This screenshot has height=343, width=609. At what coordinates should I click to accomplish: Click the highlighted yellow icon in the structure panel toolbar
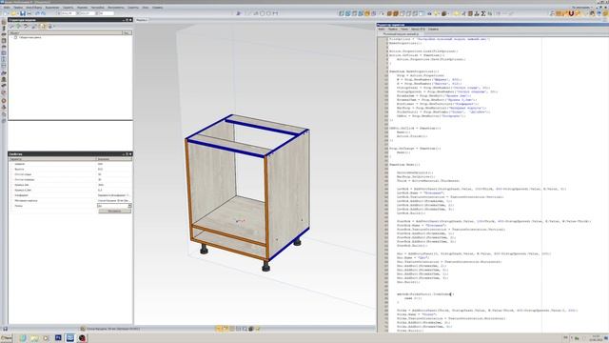click(x=42, y=27)
